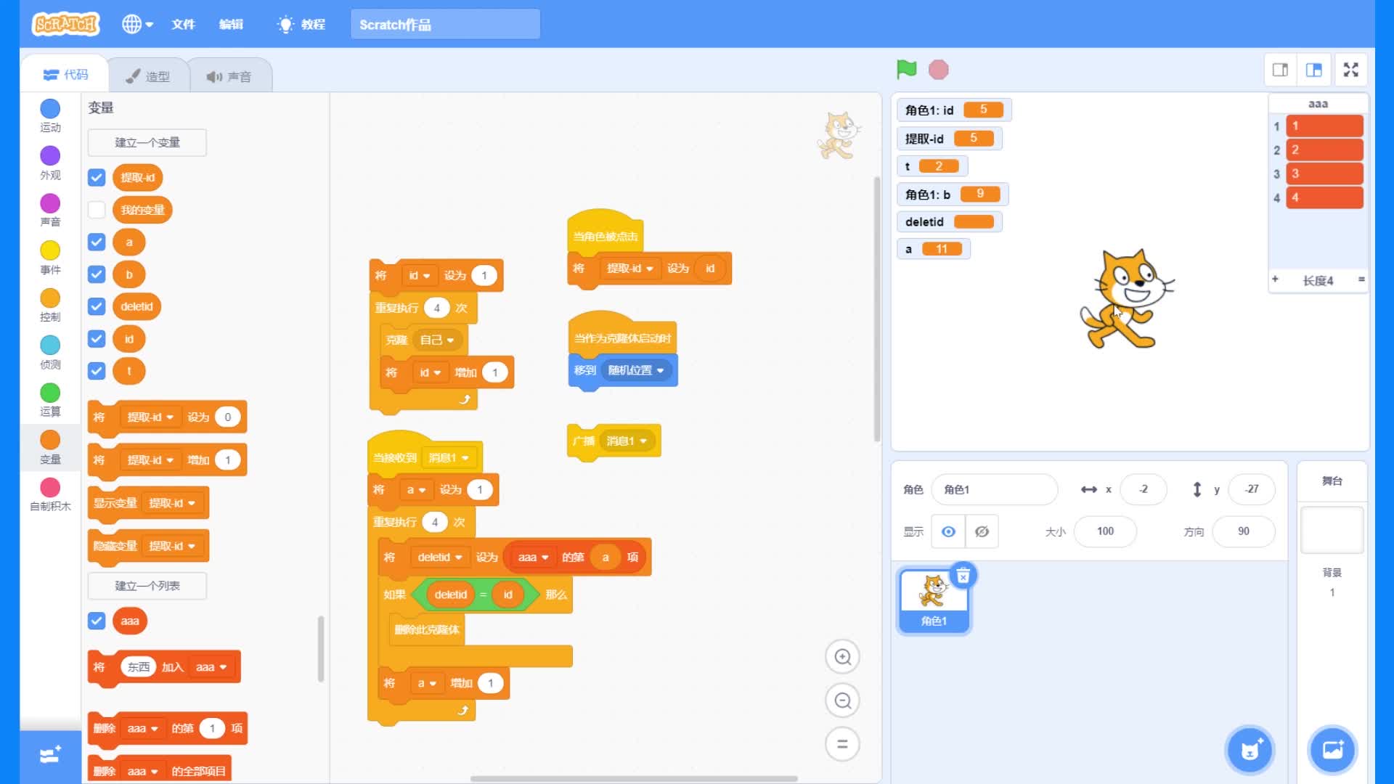Open 提取-id dropdown under 当角色被点击
Viewport: 1394px width, 784px height.
click(629, 268)
